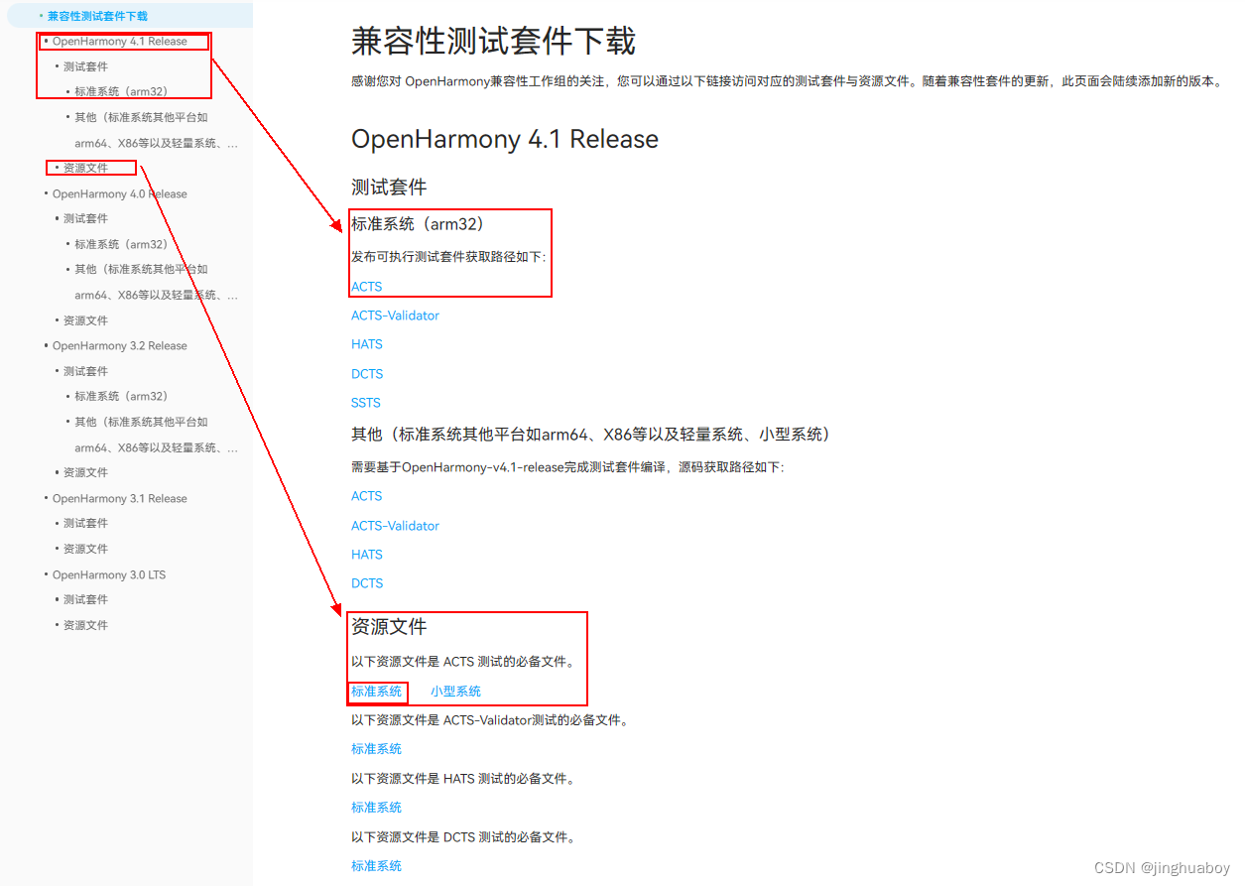The width and height of the screenshot is (1245, 886).
Task: Select OpenHarmony 4.0 Release in sidebar
Action: click(x=119, y=193)
